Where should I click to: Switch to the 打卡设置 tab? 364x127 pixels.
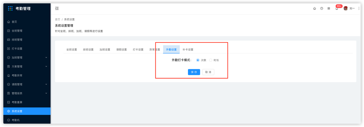click(138, 50)
